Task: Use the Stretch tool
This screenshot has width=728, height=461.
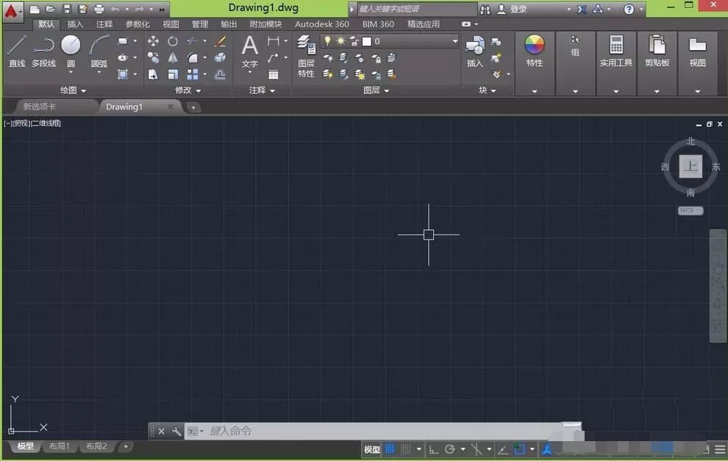Action: tap(153, 74)
